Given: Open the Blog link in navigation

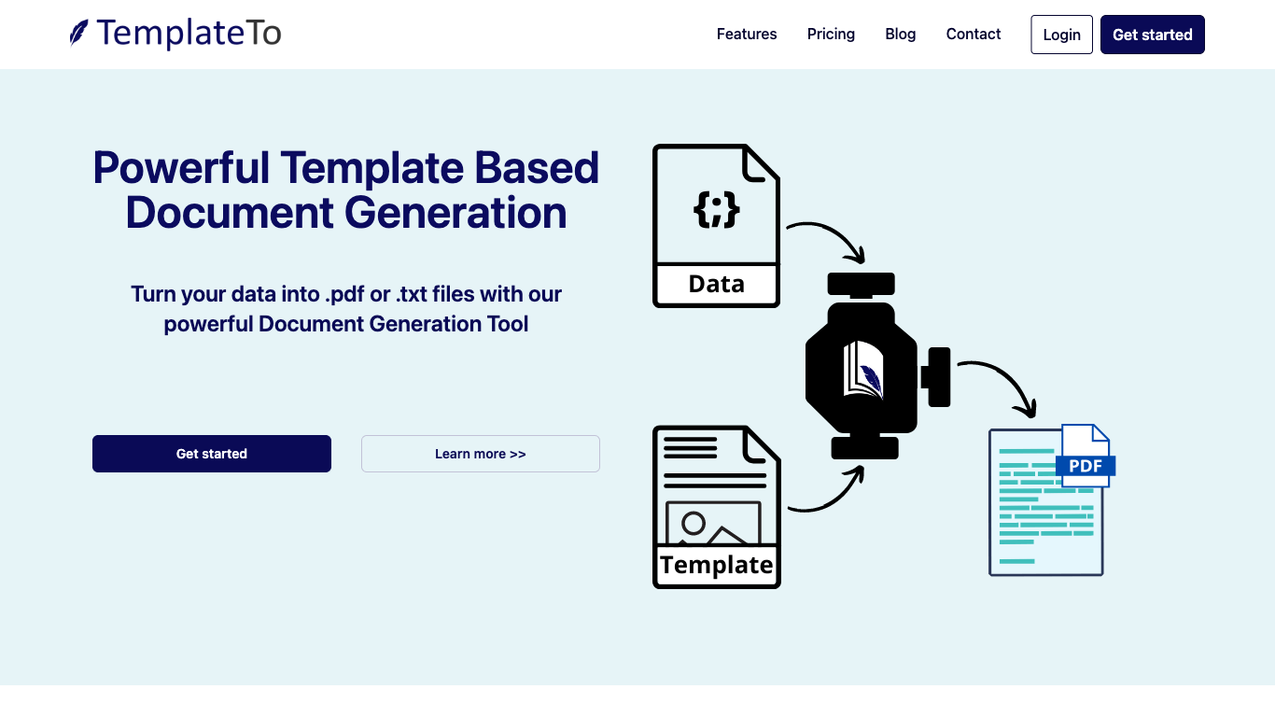Looking at the screenshot, I should coord(900,35).
